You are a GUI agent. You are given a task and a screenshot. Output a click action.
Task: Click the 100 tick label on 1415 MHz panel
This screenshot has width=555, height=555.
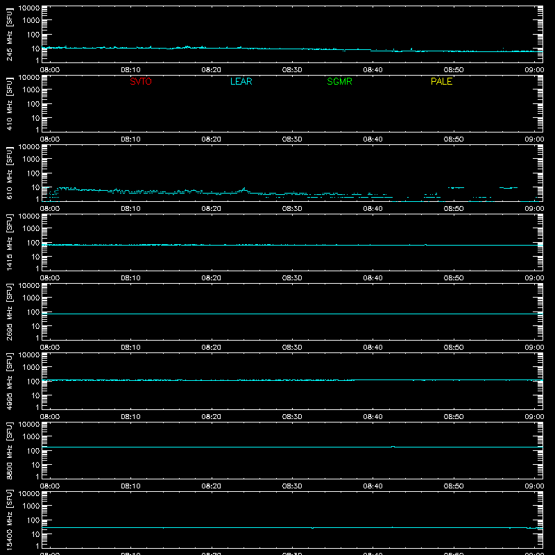pyautogui.click(x=33, y=242)
